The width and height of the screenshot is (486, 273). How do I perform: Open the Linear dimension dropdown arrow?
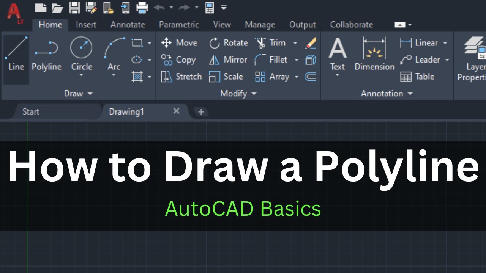(x=445, y=43)
